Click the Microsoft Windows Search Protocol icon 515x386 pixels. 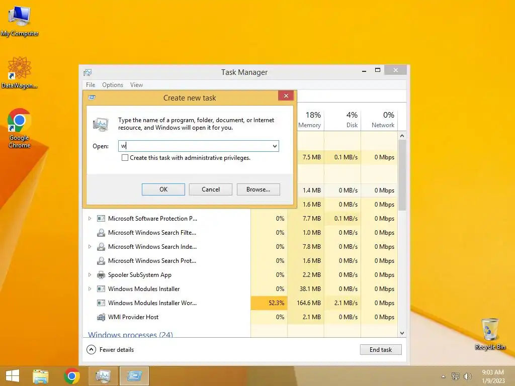(101, 261)
